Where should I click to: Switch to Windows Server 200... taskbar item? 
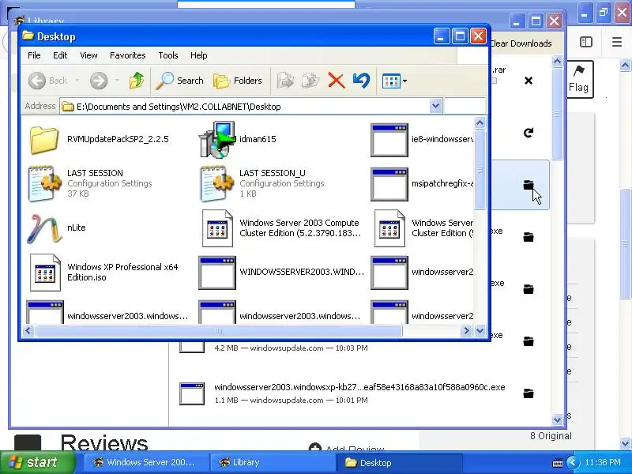146,462
